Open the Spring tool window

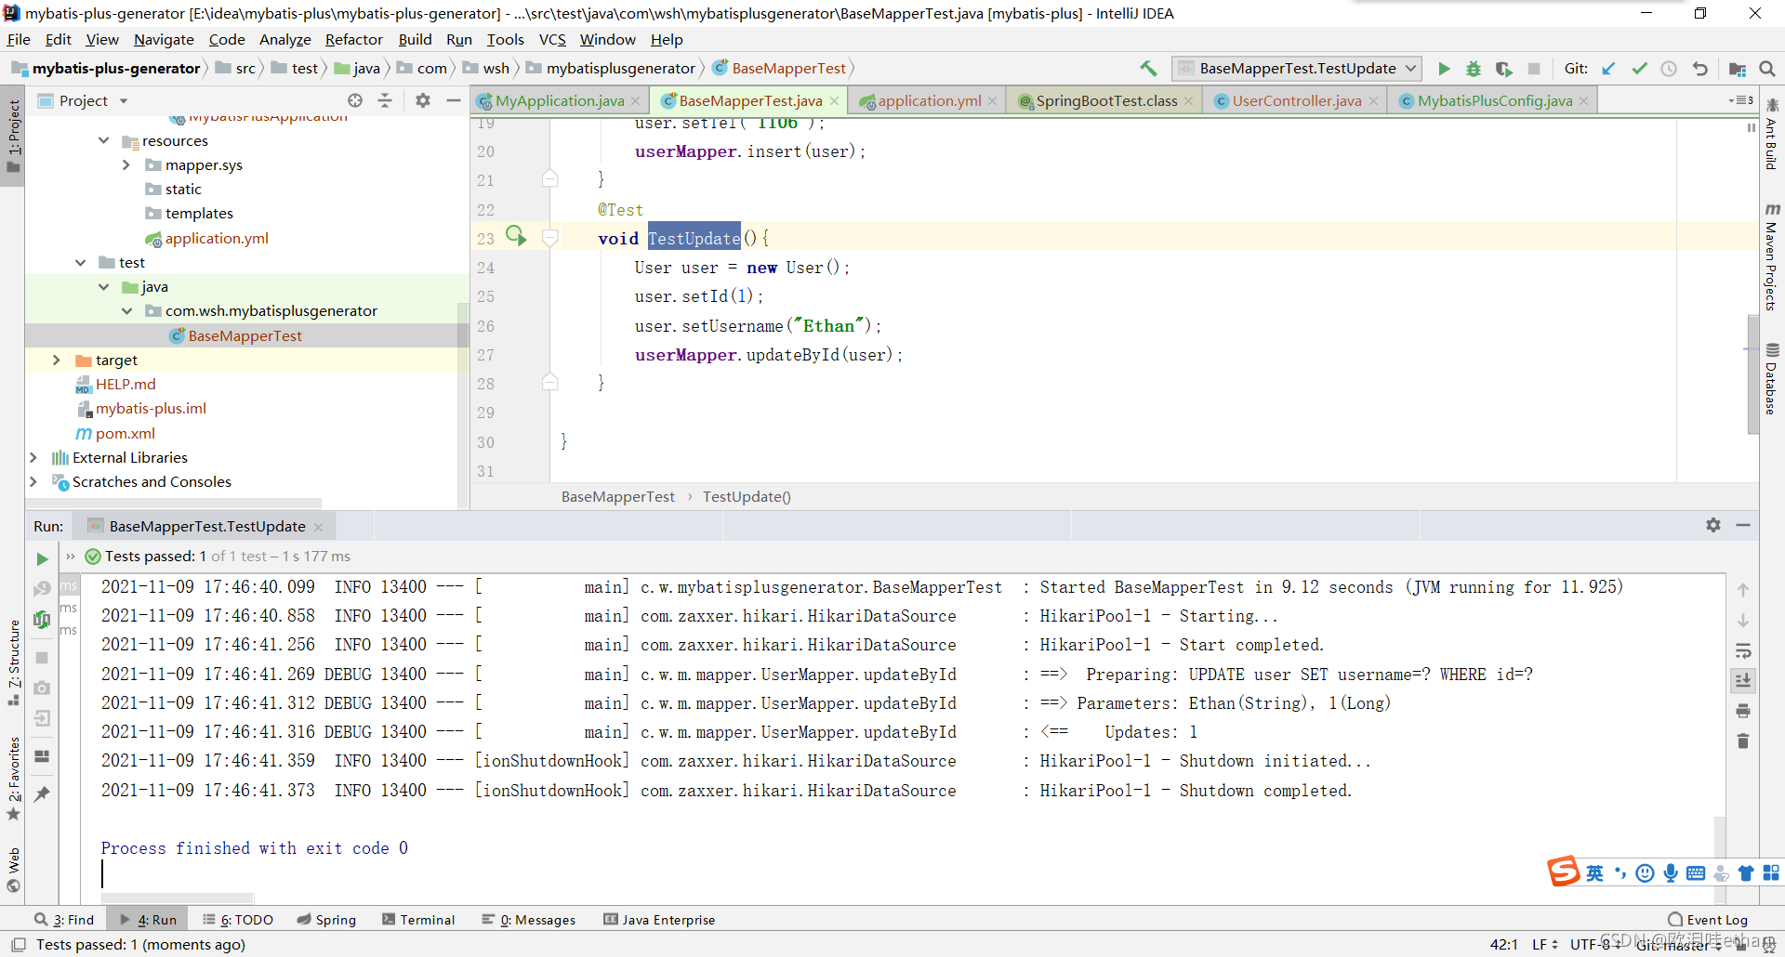[326, 920]
